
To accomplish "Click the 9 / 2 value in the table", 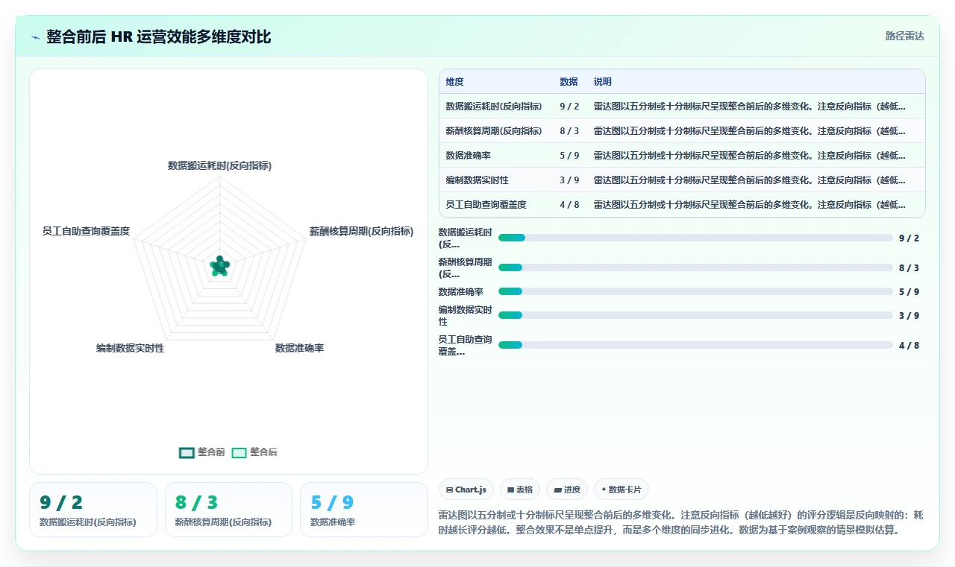I will coord(569,107).
